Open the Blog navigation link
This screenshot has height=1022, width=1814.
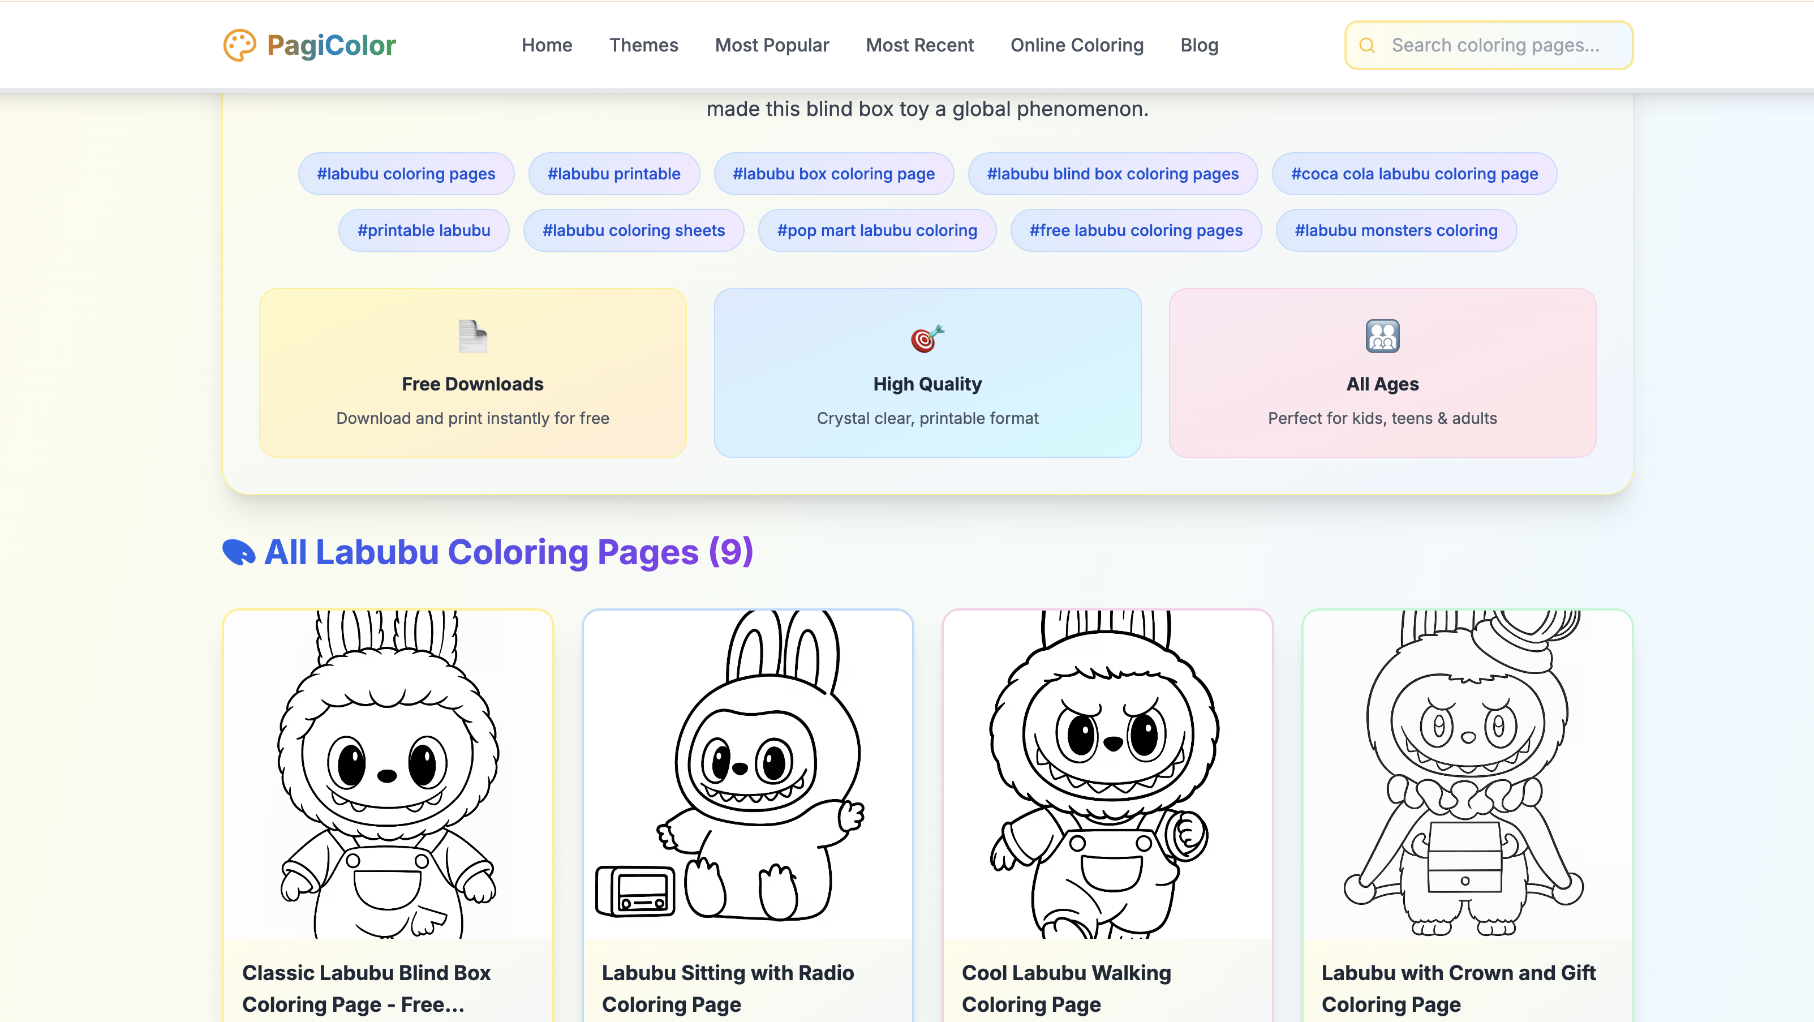[x=1199, y=45]
